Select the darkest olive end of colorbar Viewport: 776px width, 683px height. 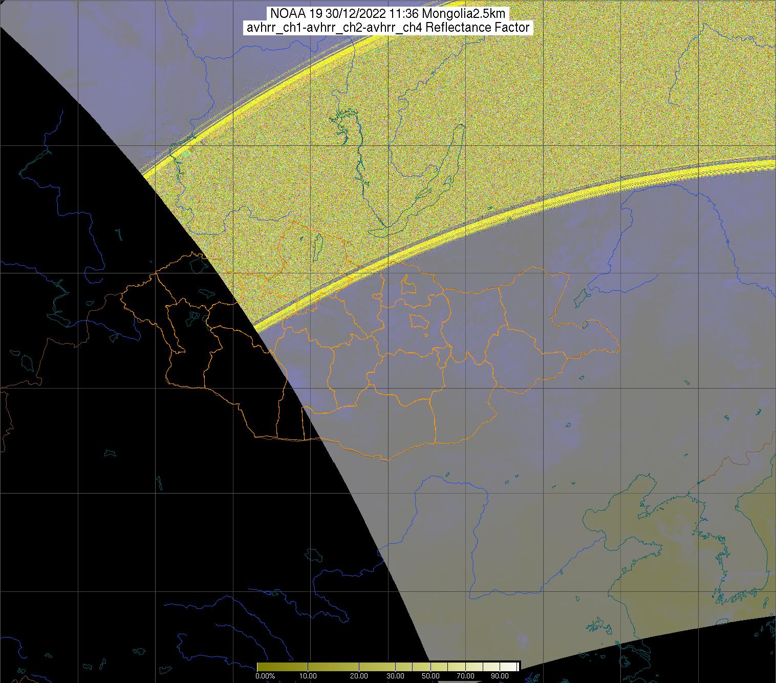[260, 666]
